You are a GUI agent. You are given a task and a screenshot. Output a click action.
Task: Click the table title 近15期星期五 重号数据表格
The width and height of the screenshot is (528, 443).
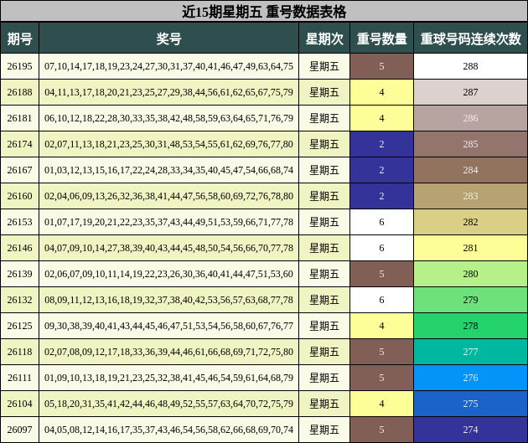click(x=264, y=12)
